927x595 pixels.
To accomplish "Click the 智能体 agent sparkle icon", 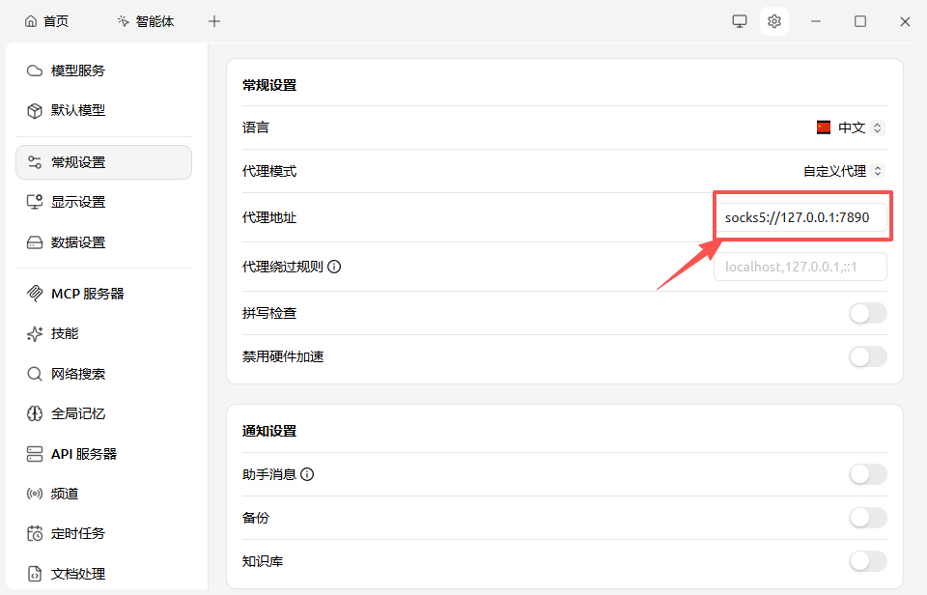I will point(123,21).
